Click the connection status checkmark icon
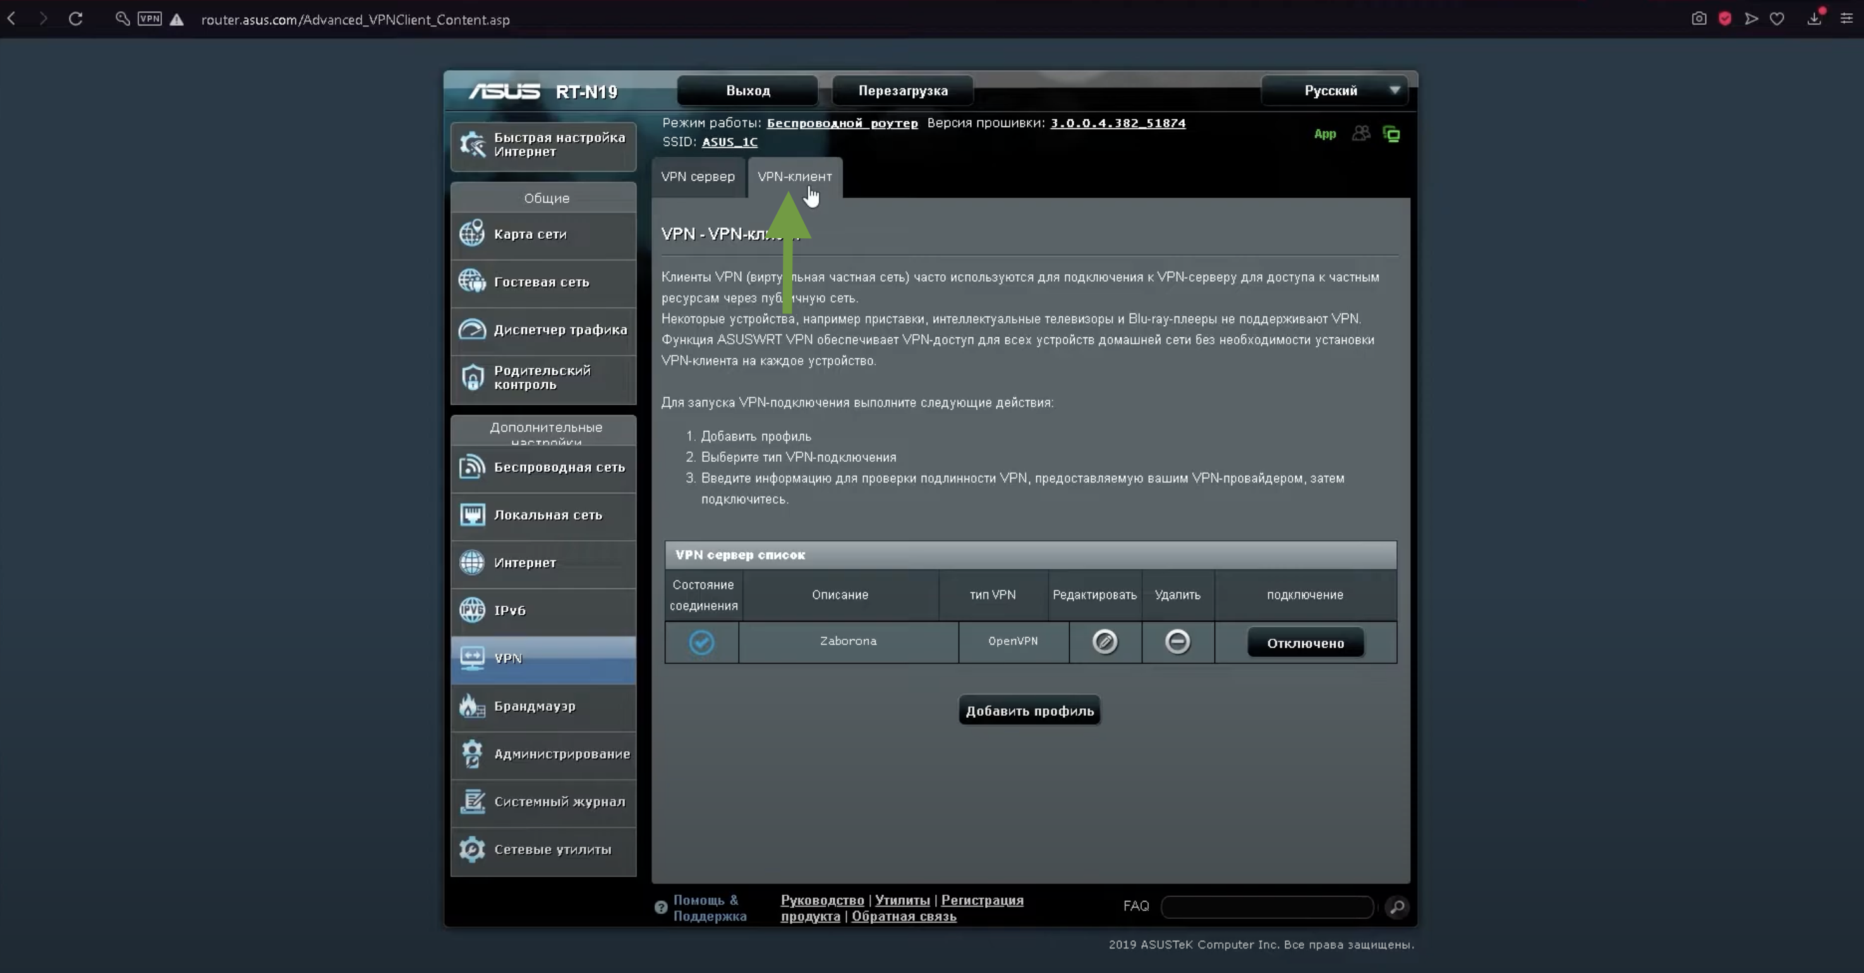The image size is (1864, 973). click(x=701, y=643)
